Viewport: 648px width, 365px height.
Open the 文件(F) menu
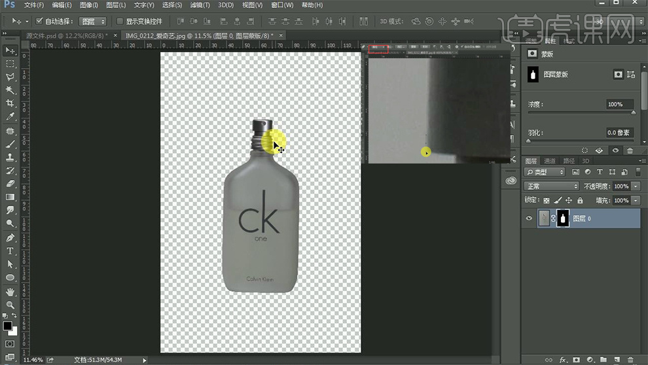(34, 5)
